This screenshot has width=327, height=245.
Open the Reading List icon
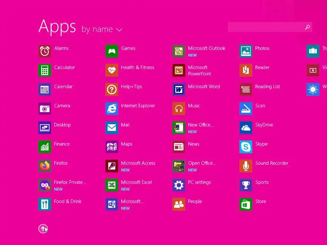click(246, 89)
